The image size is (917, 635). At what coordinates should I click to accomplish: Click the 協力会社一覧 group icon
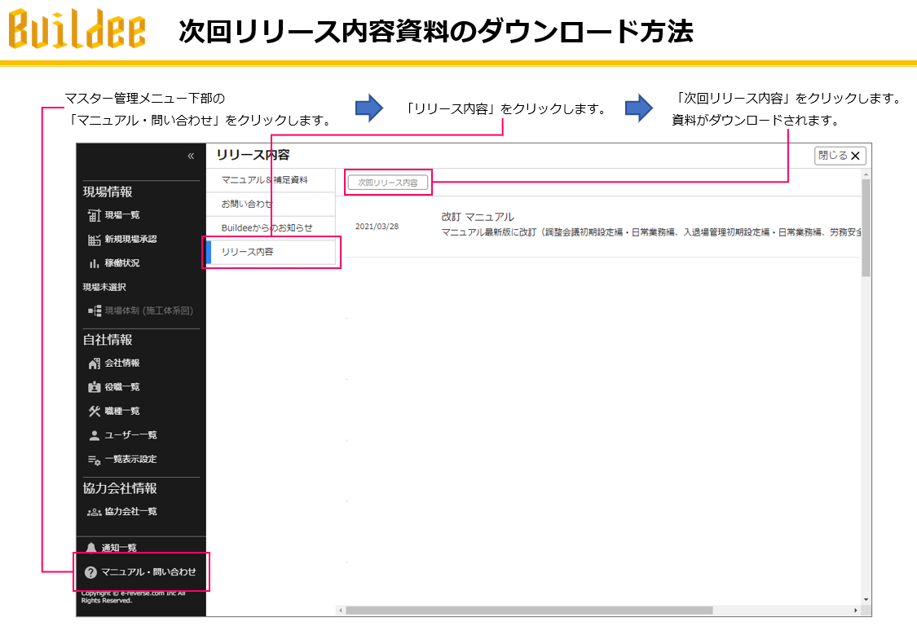click(94, 512)
